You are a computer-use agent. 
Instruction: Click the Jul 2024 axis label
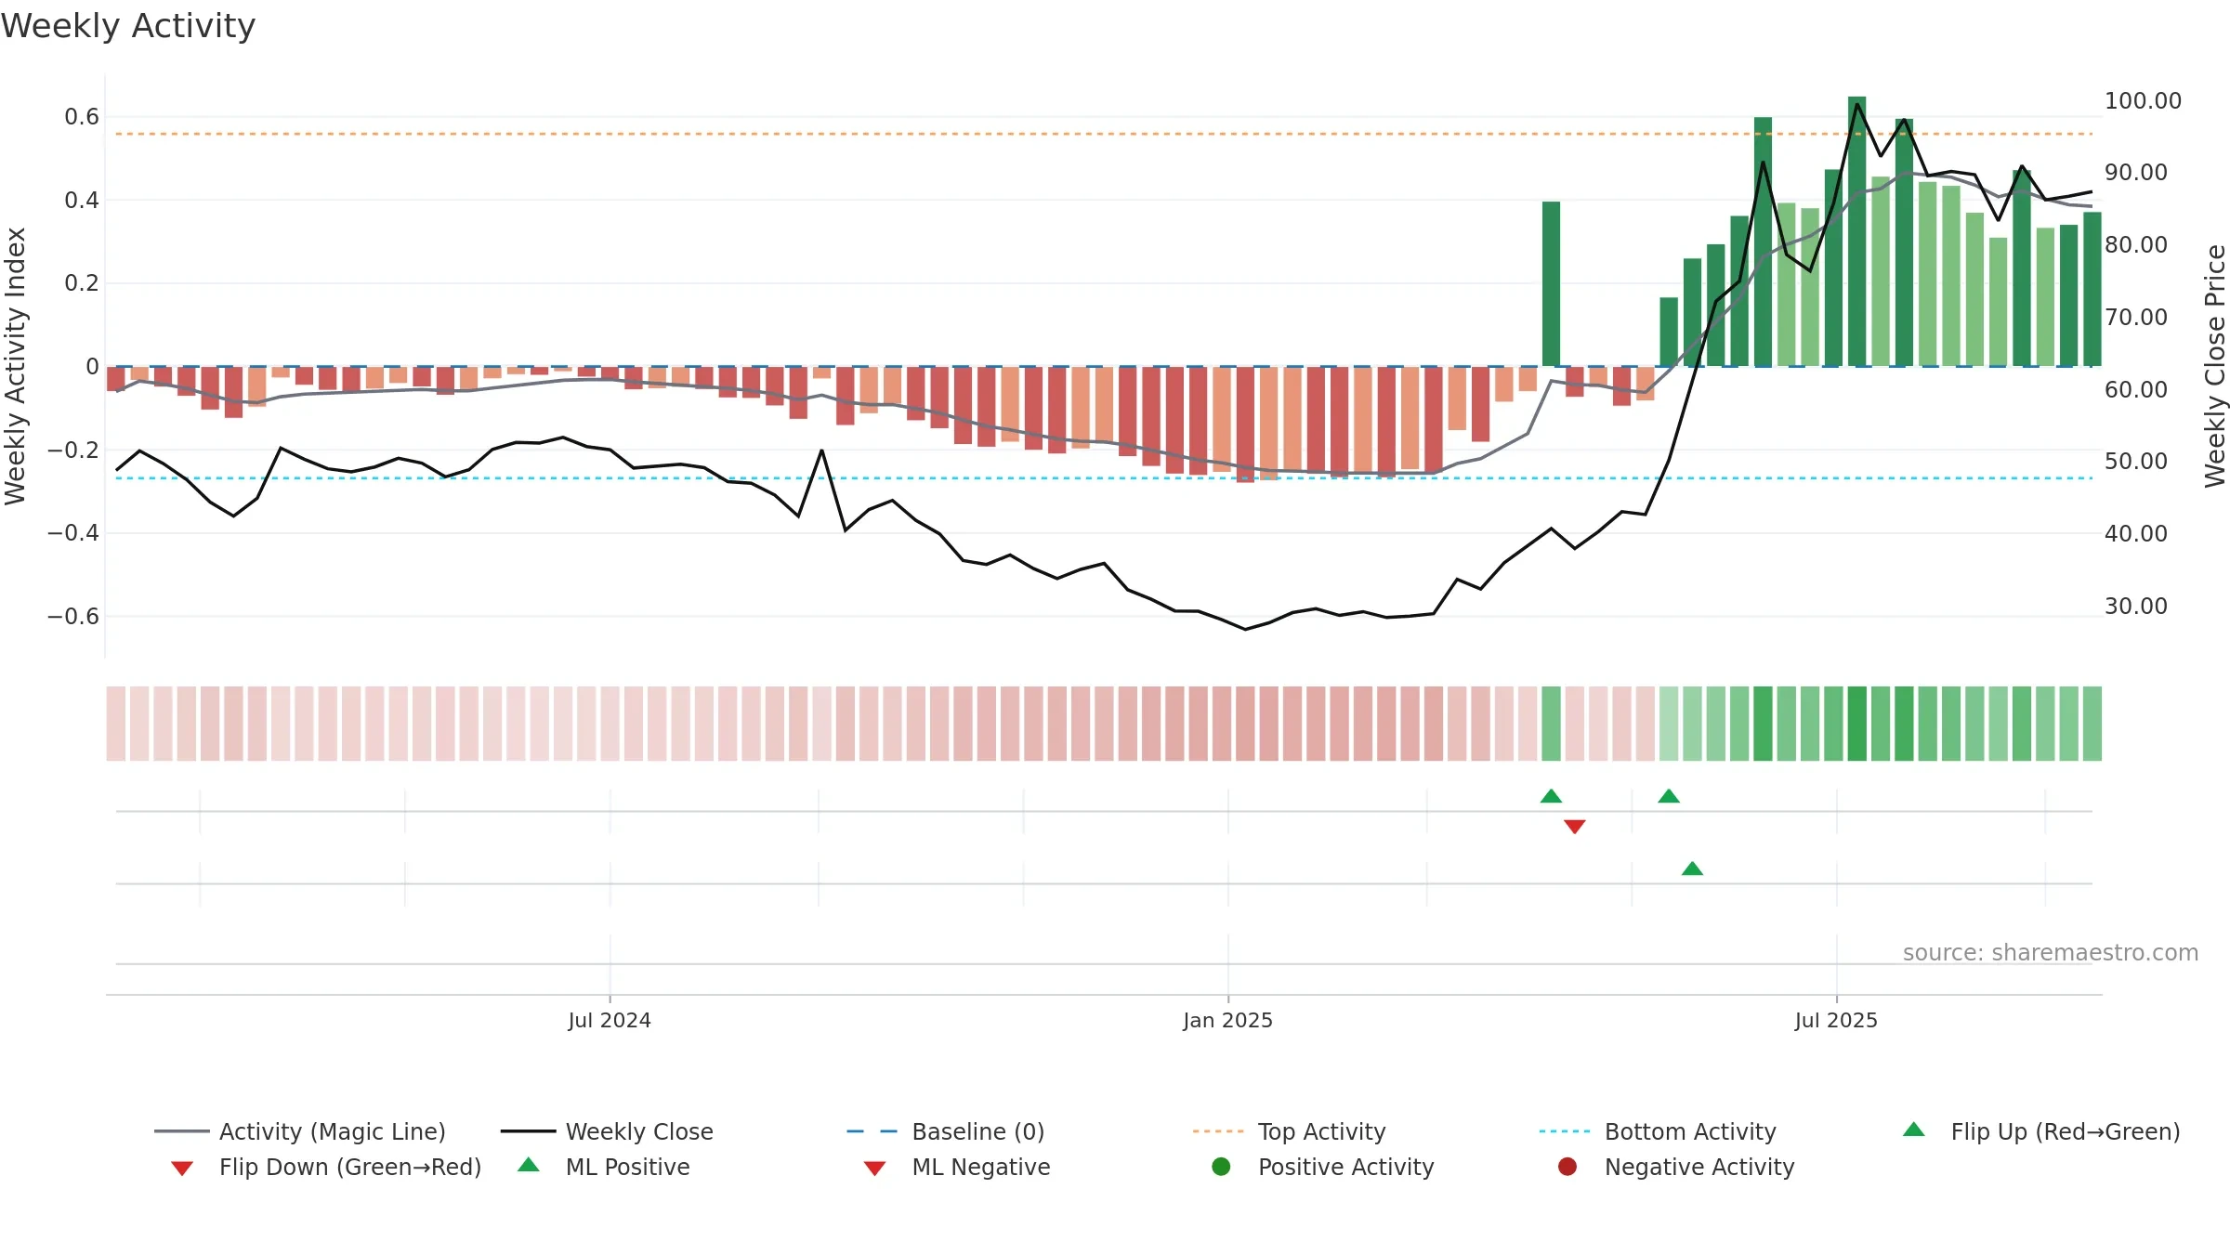tap(610, 1020)
